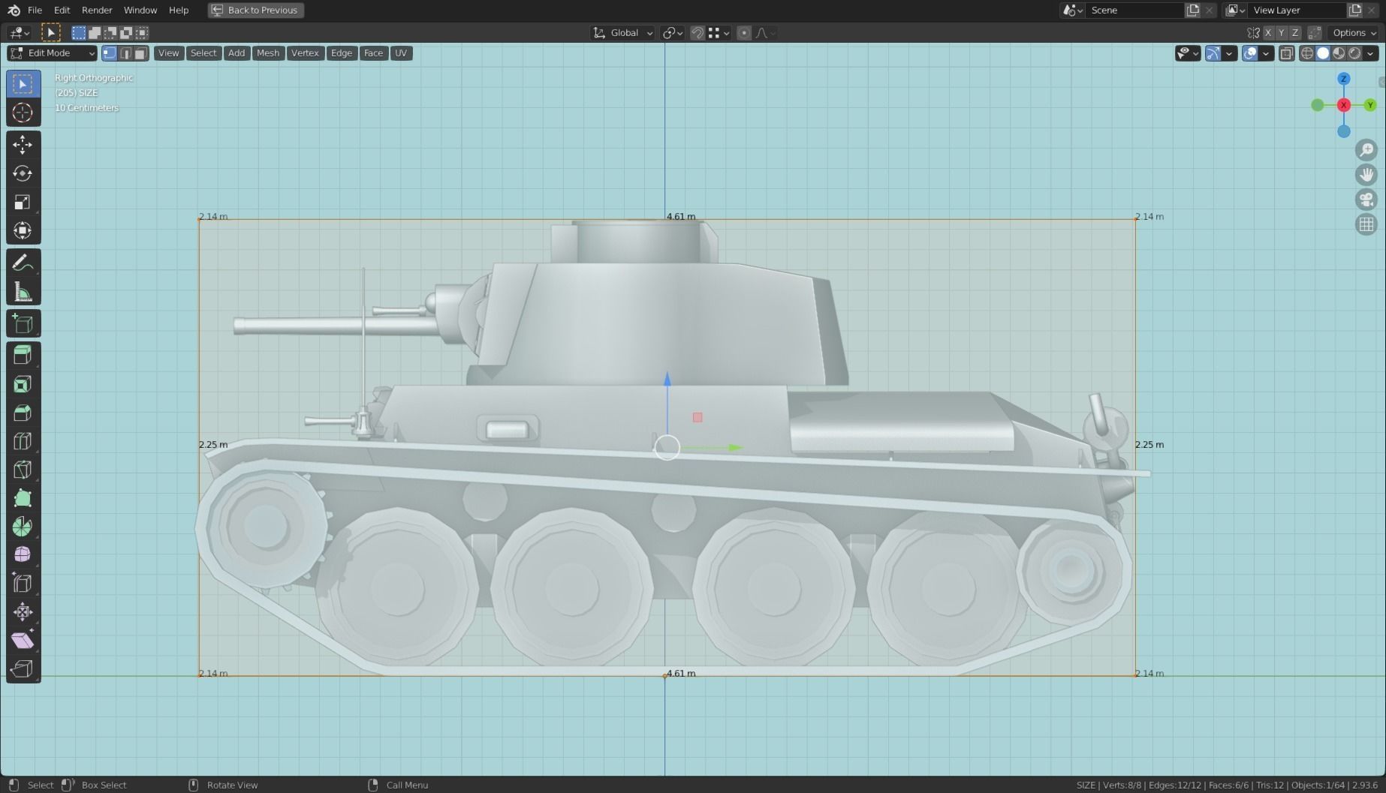
Task: Select the Shrink/Fatten tool
Action: tap(23, 612)
